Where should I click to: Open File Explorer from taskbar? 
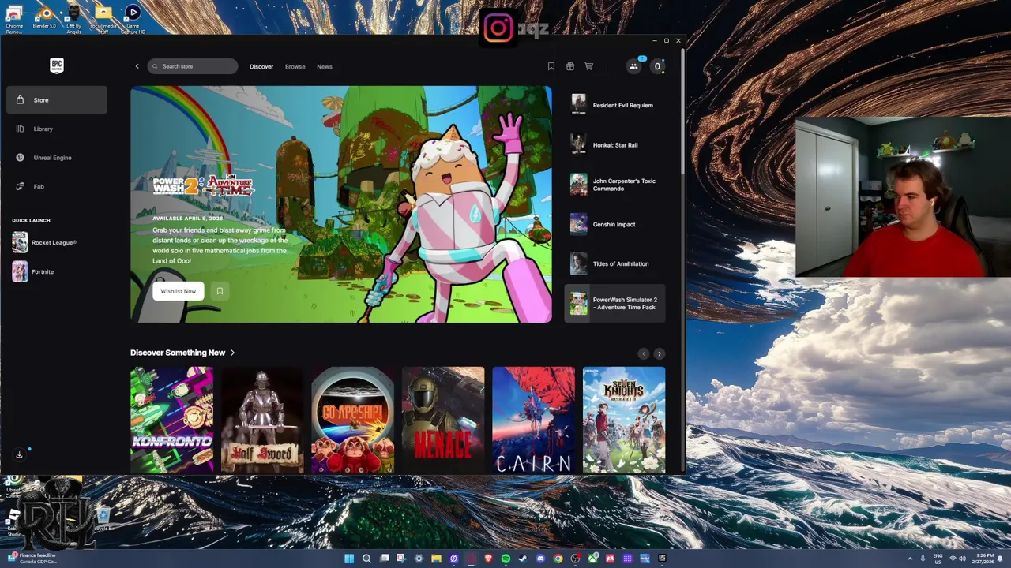(x=436, y=559)
